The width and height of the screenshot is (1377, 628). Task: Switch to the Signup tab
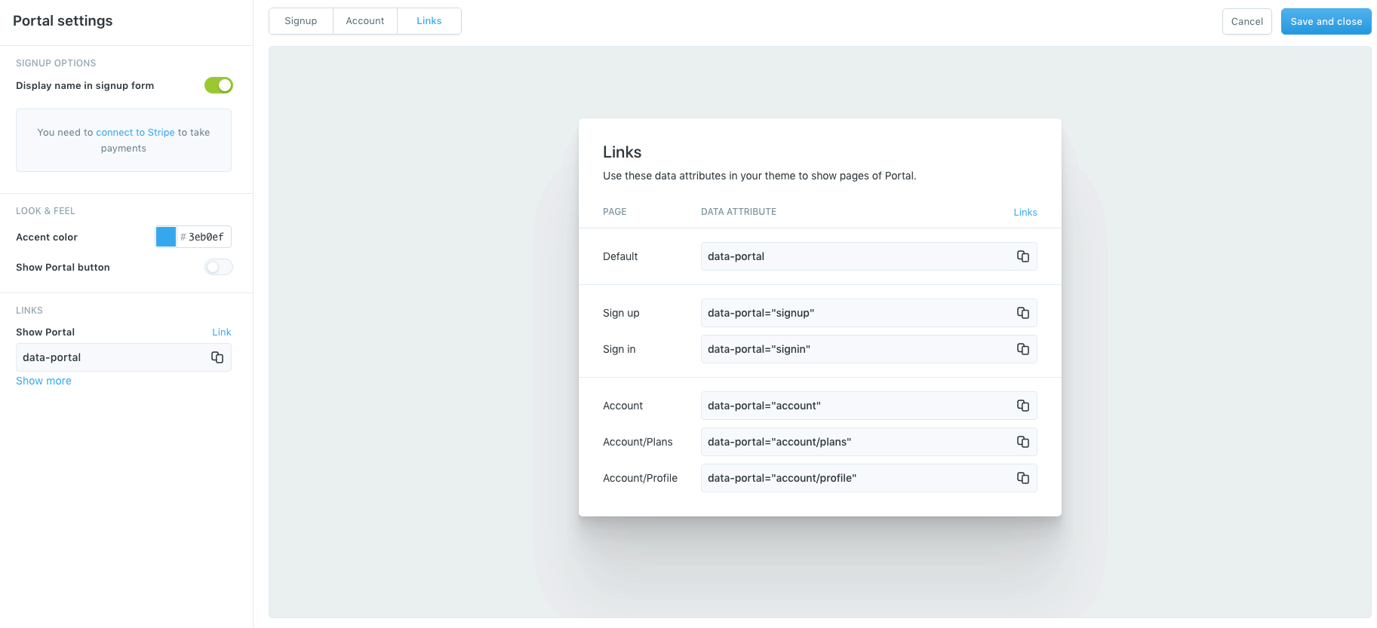[x=301, y=21]
